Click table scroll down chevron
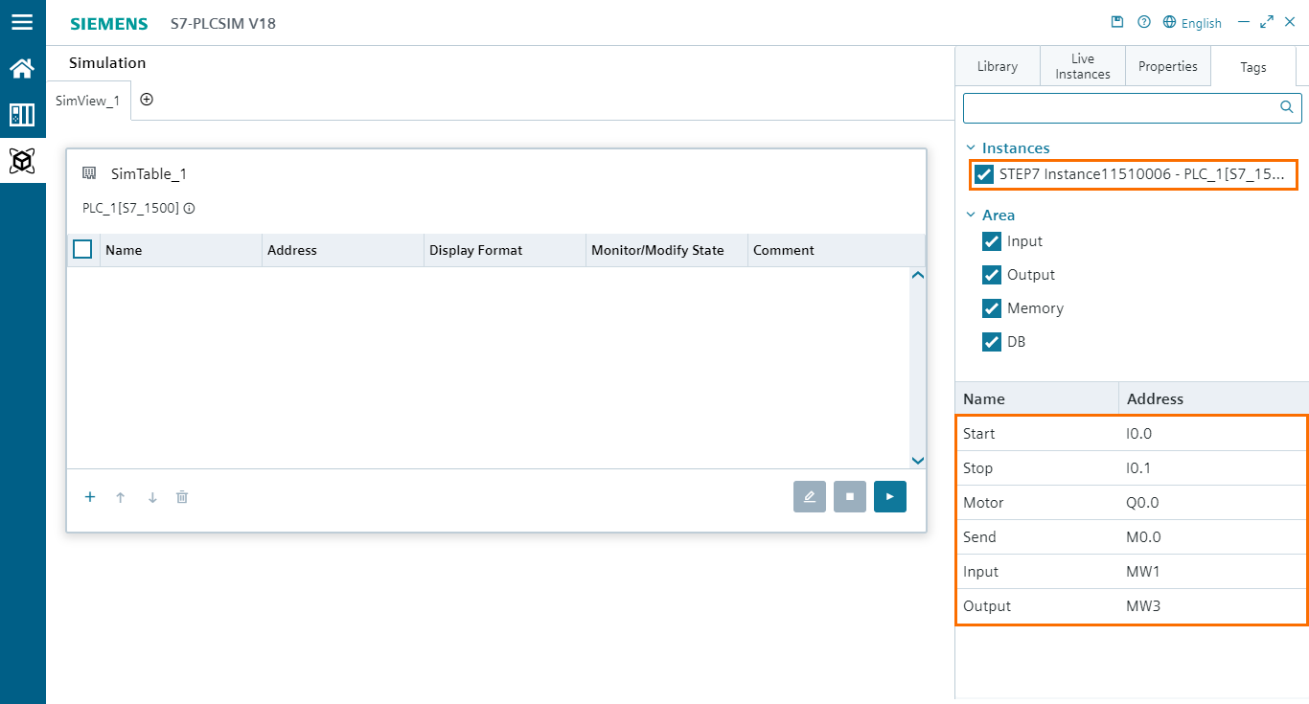The width and height of the screenshot is (1309, 704). point(918,461)
